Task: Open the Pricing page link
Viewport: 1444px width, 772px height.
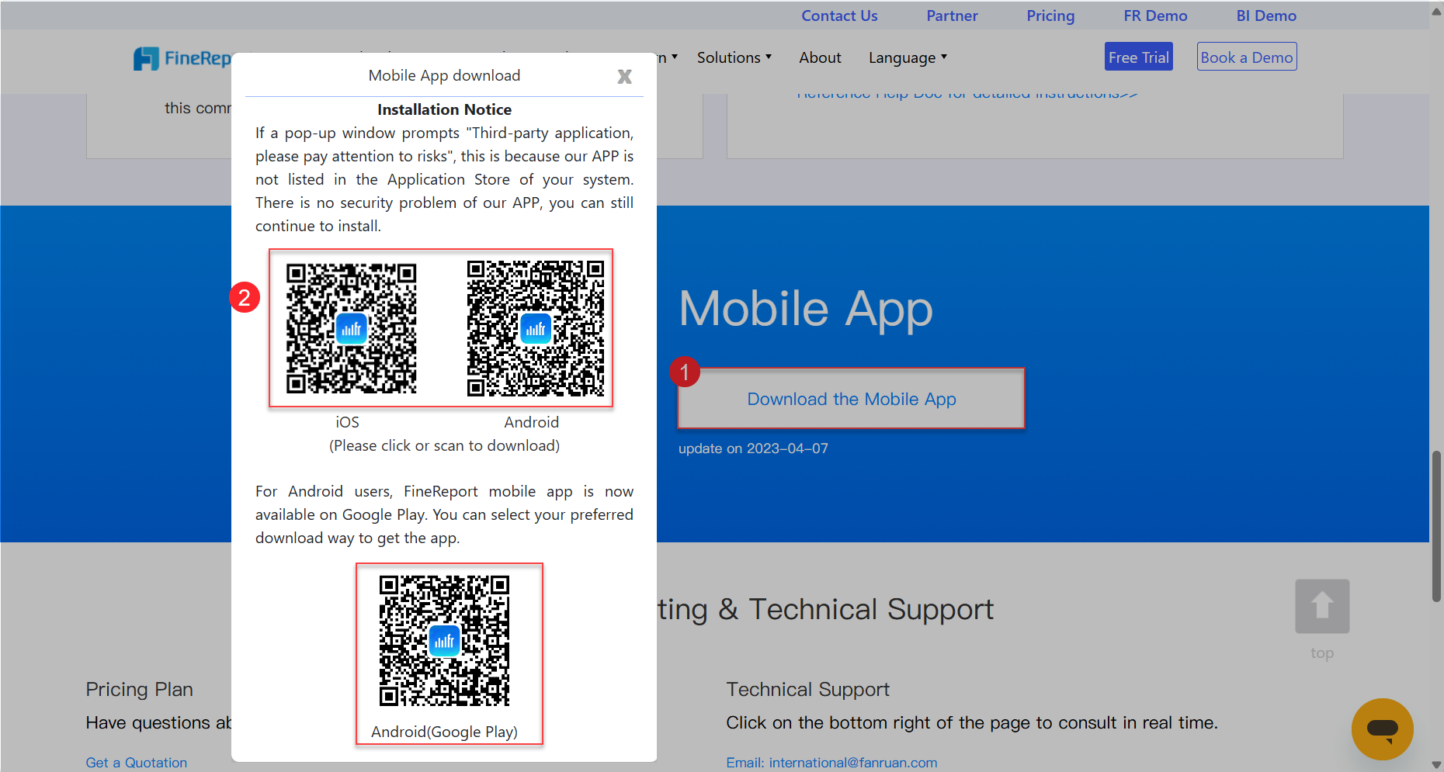Action: (x=1050, y=16)
